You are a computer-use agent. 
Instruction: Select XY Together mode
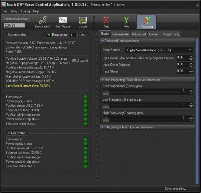pyautogui.click(x=147, y=22)
